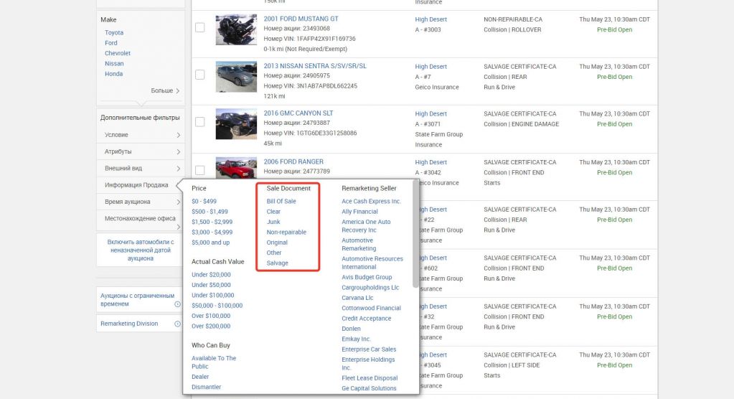734x399 pixels.
Task: Filter make by Toyota
Action: pos(114,33)
